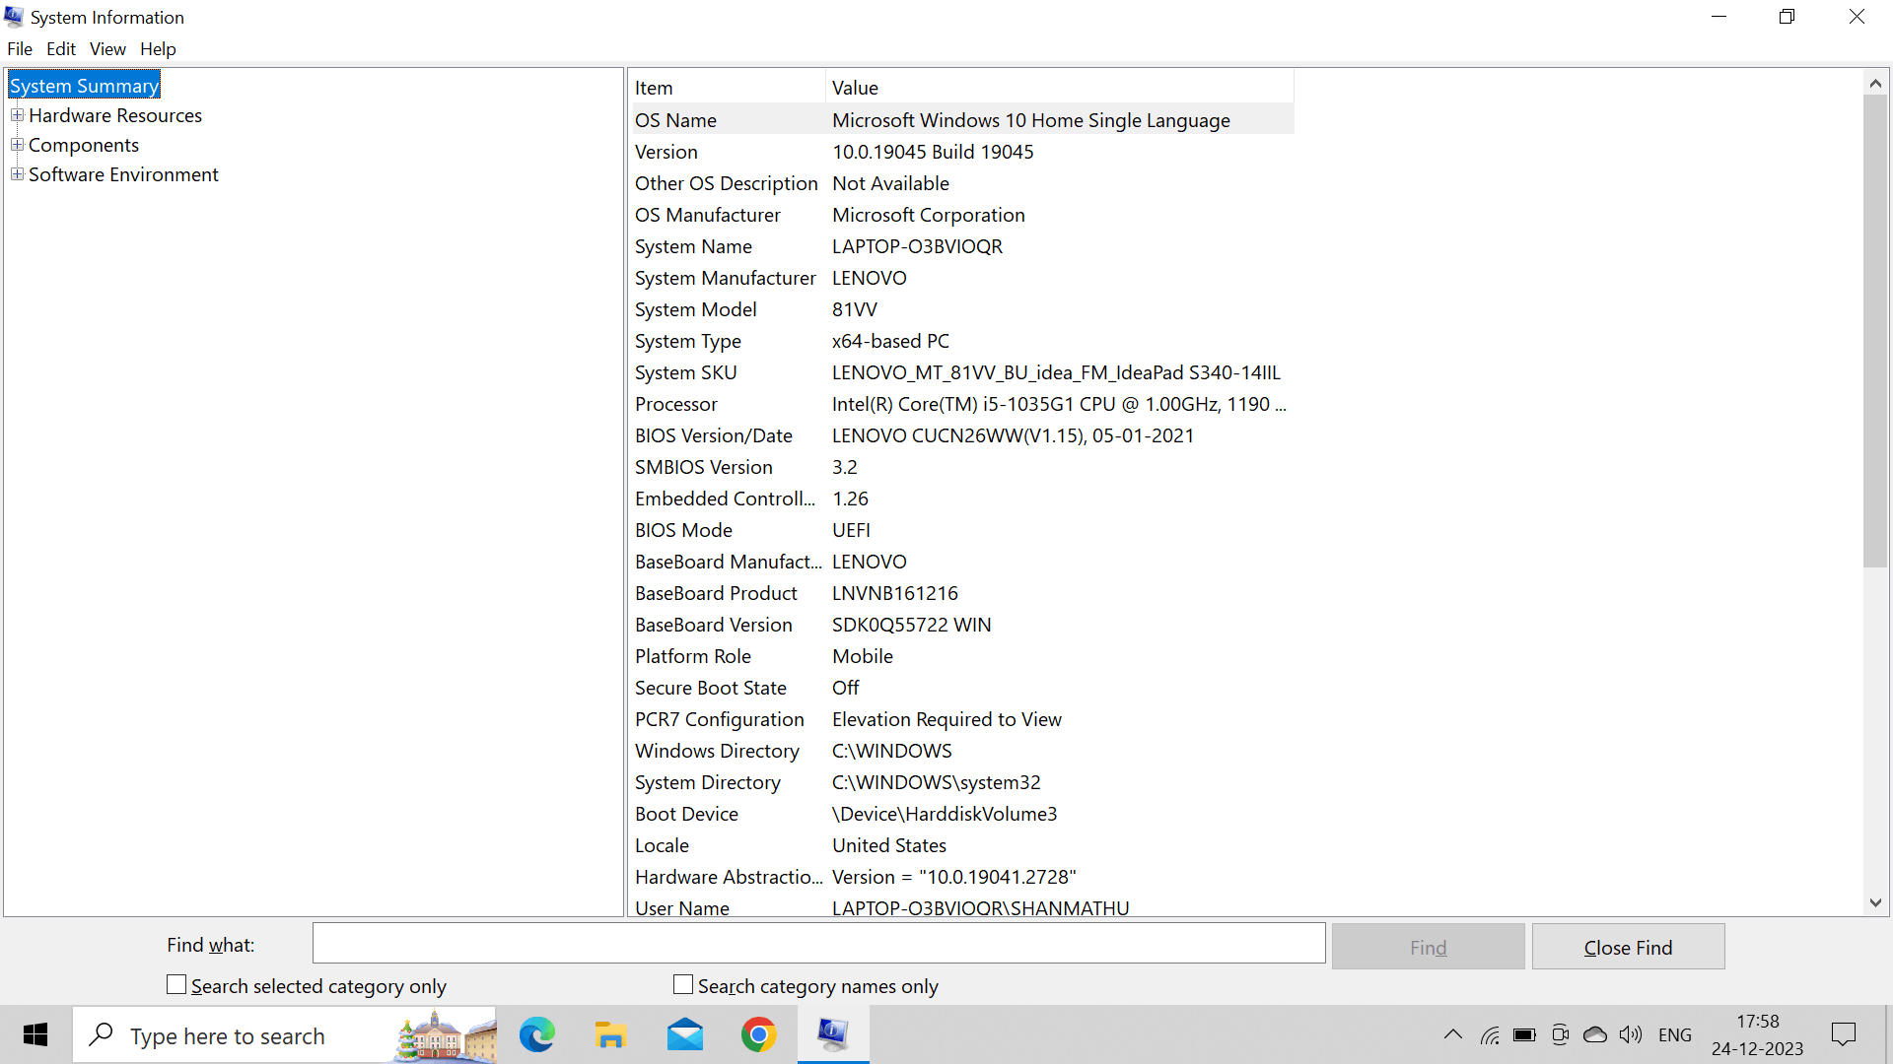
Task: Open File Explorer from the taskbar
Action: pyautogui.click(x=610, y=1034)
